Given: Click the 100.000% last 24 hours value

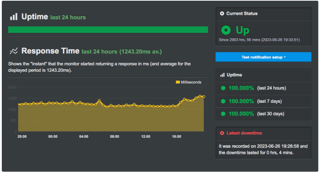Looking at the screenshot, I should (x=241, y=88).
